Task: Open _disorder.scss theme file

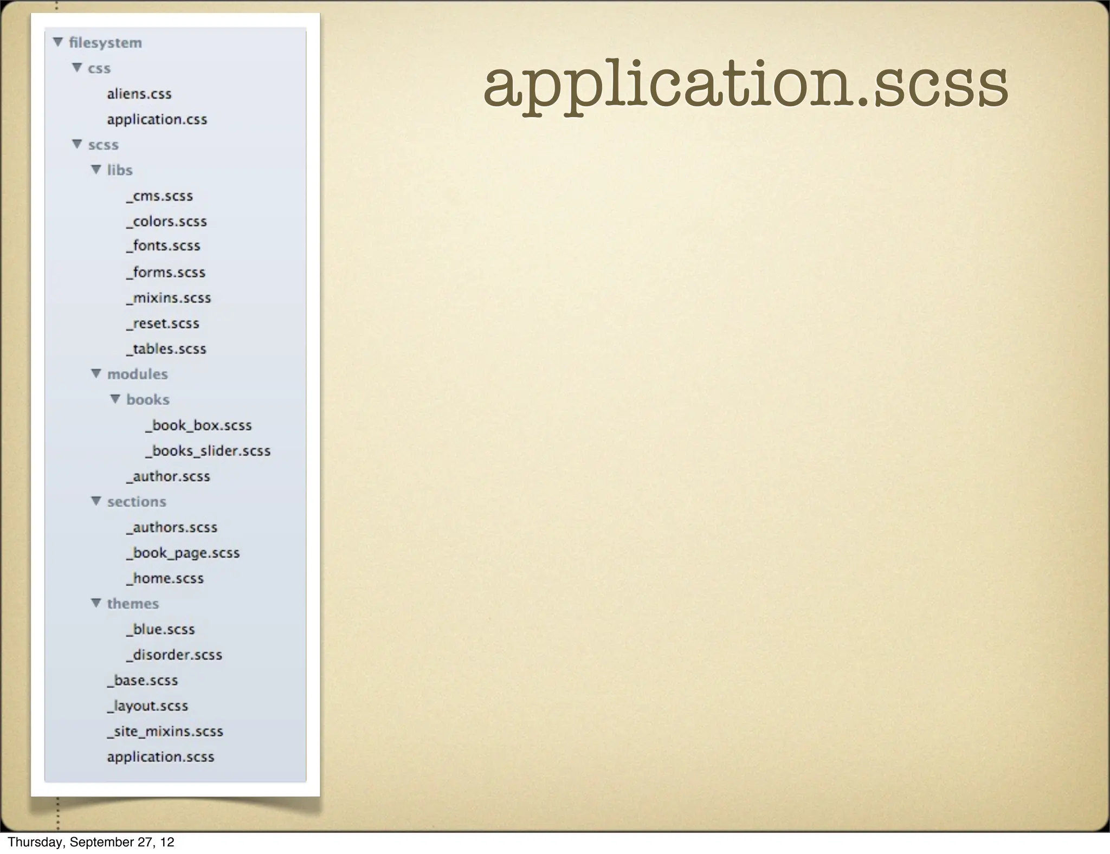Action: [174, 655]
